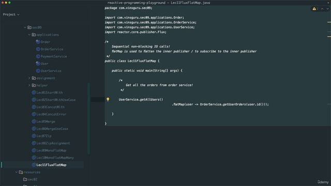Select Lec11FluxFlatMap file
The image size is (331, 186).
pyautogui.click(x=51, y=165)
